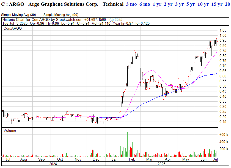Click the Op=0.96 opening price value
This screenshot has width=231, height=168.
pos(37,24)
